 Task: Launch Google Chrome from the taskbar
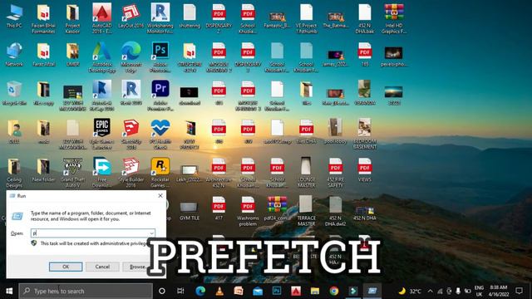tap(334, 291)
